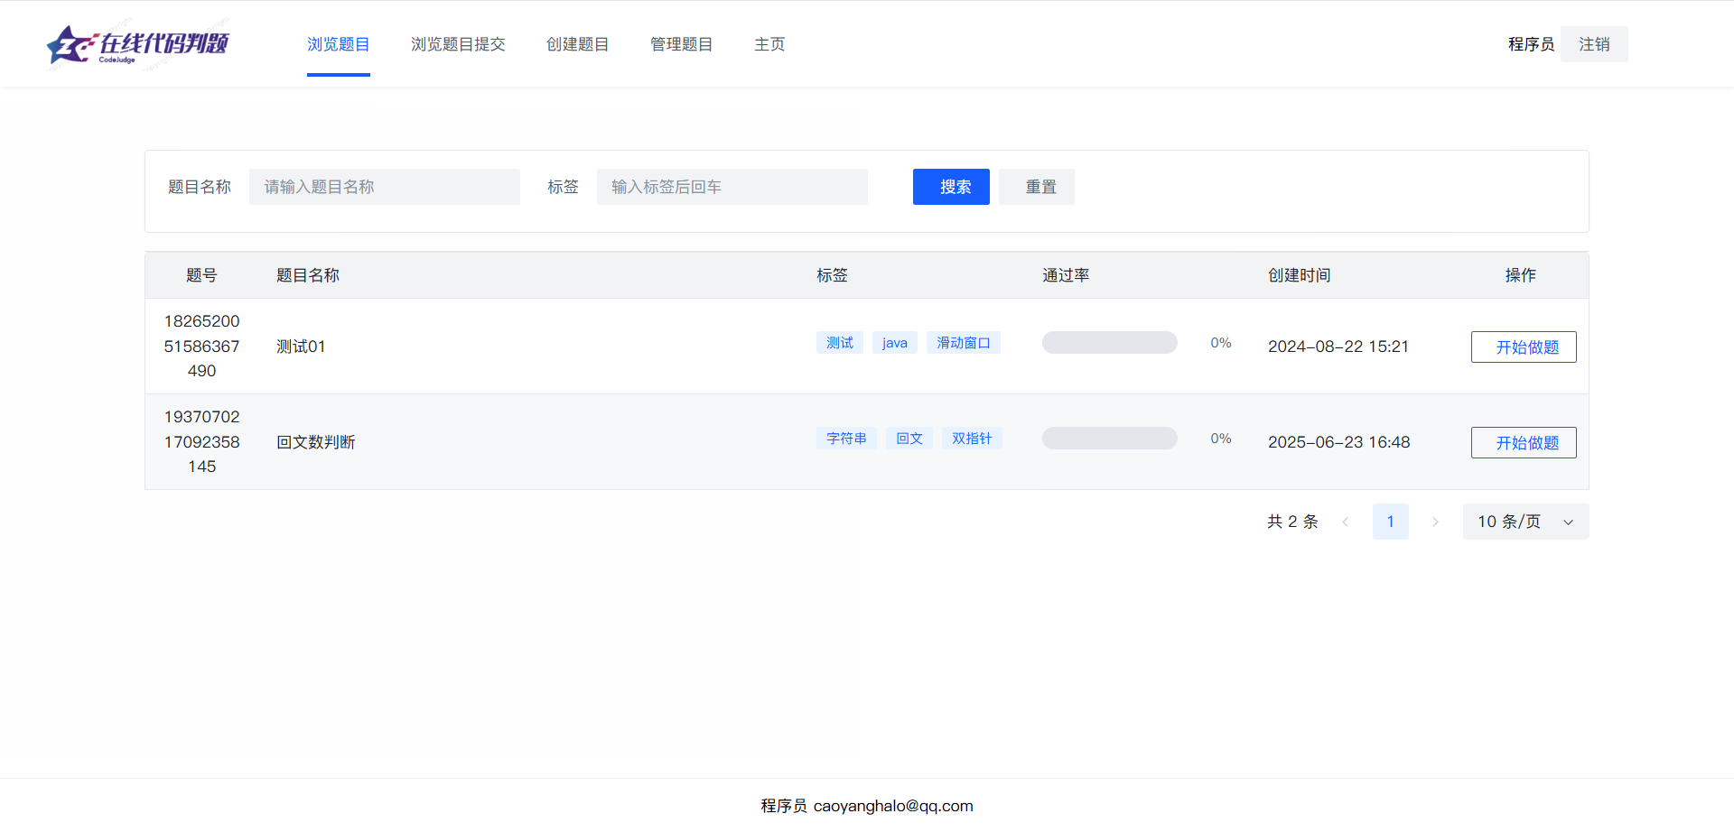Click the 字符串 tag

click(846, 439)
